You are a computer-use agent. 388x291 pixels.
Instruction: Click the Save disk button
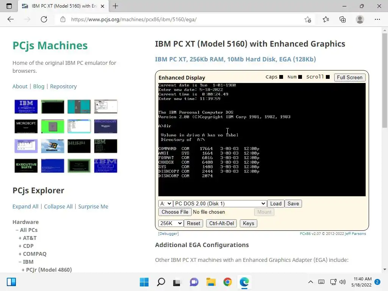[293, 203]
